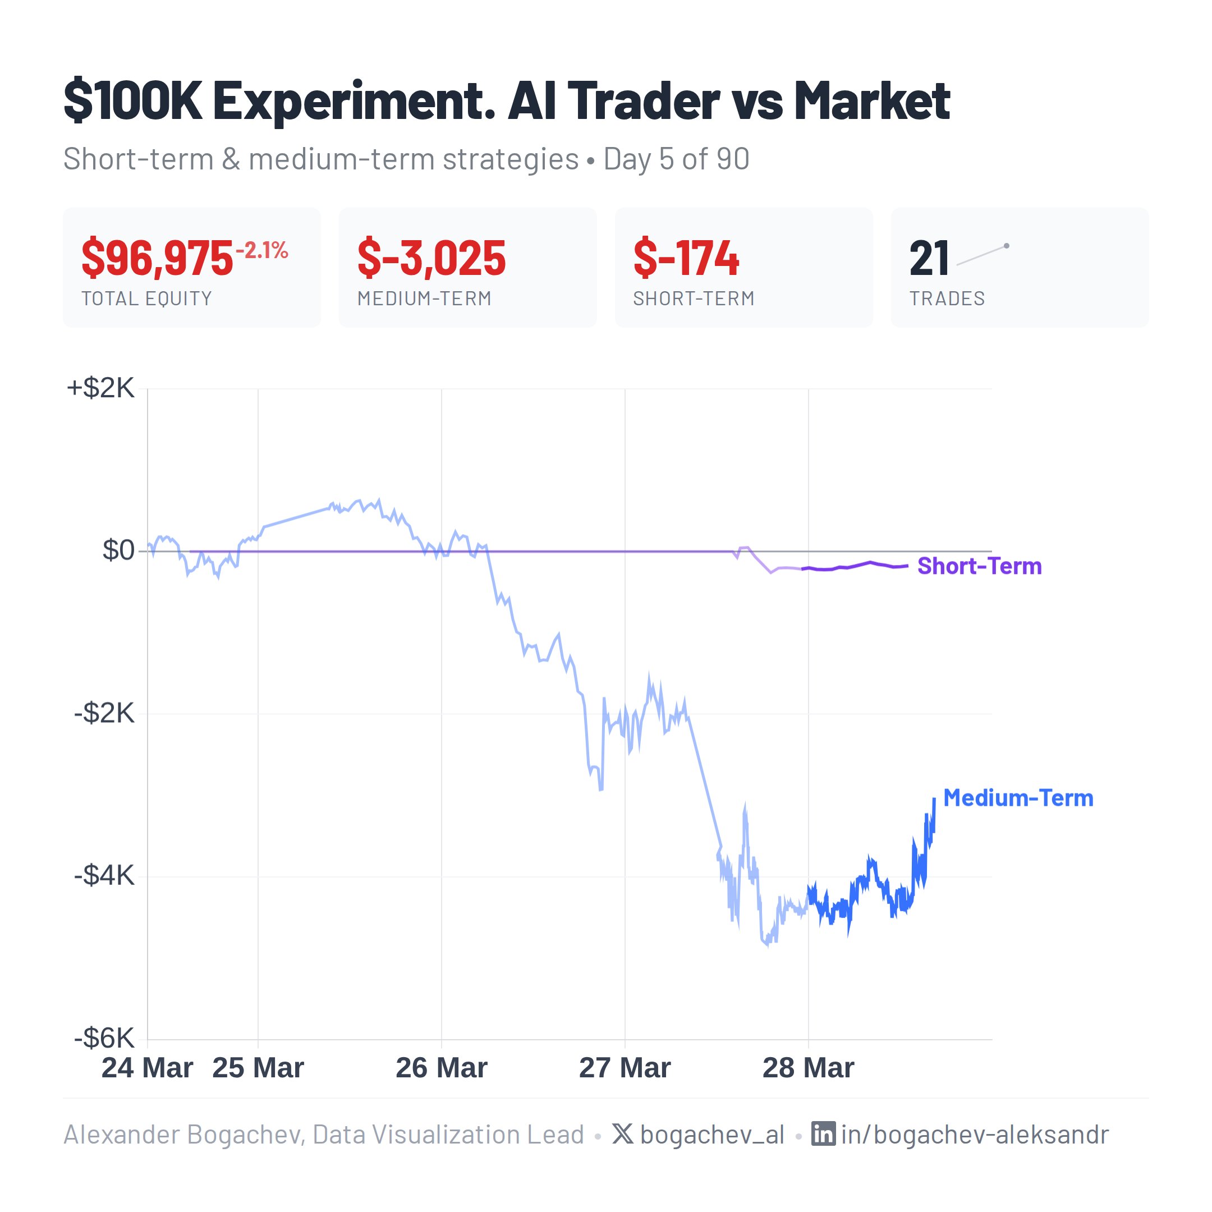Screen dimensions: 1212x1212
Task: Open the in/bogachev-aleksandr LinkedIn link
Action: [974, 1134]
